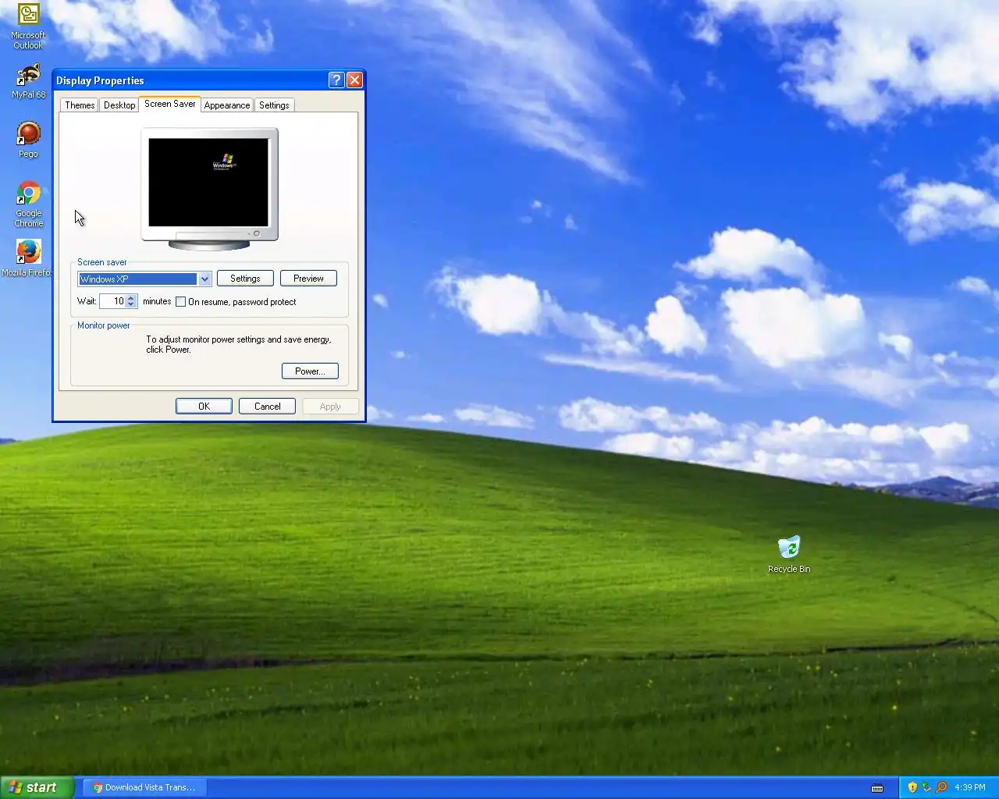Open the Start menu

click(x=37, y=787)
